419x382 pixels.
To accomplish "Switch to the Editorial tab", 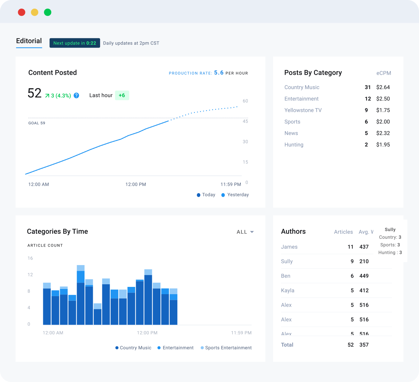I will (x=29, y=41).
